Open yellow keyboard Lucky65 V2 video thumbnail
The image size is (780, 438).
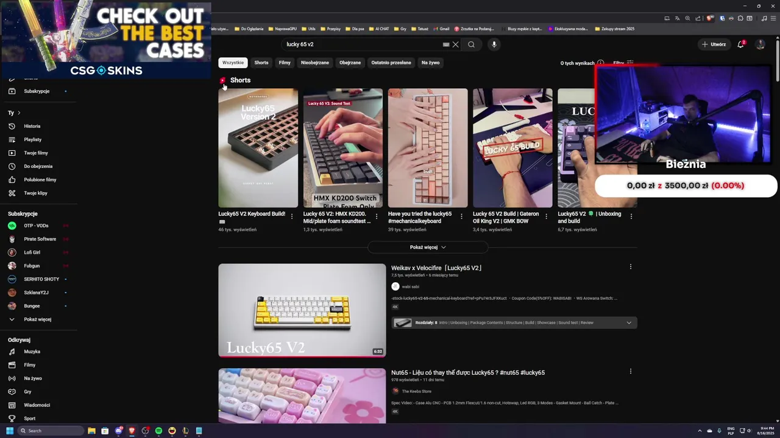pyautogui.click(x=302, y=310)
